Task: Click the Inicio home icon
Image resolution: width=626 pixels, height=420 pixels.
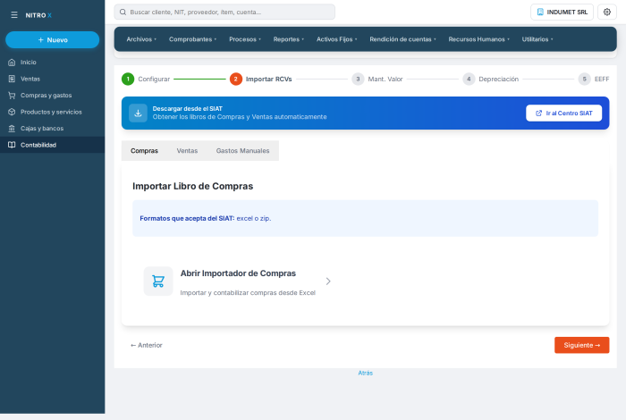Action: (12, 63)
